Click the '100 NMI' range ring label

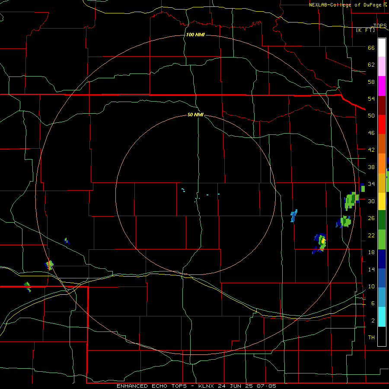click(195, 35)
